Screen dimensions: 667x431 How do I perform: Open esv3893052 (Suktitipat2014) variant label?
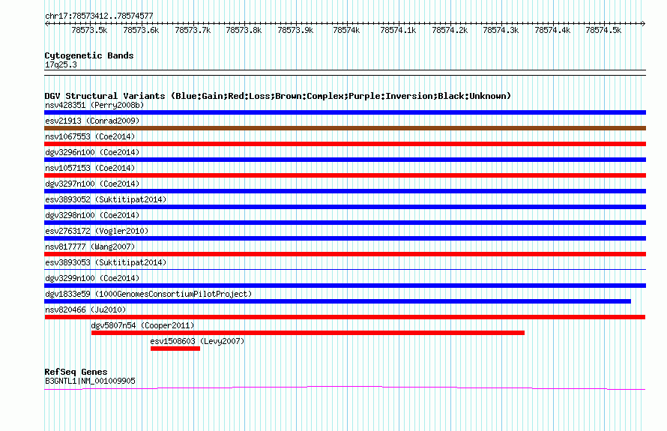point(106,199)
